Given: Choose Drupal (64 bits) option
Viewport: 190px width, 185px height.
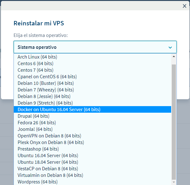Looking at the screenshot, I should [x=92, y=116].
